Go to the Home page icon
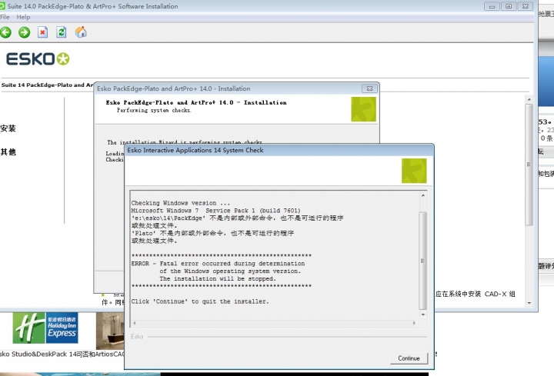 (x=80, y=32)
